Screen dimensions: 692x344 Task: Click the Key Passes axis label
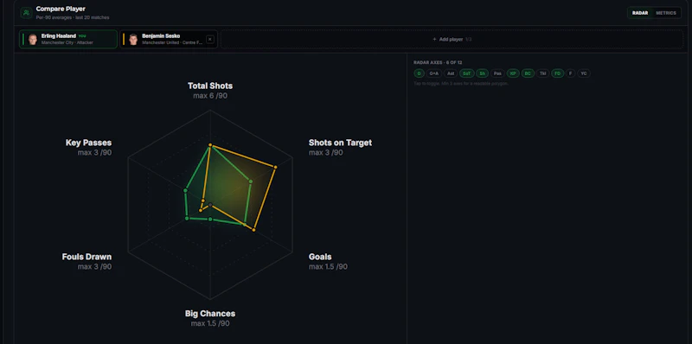89,143
